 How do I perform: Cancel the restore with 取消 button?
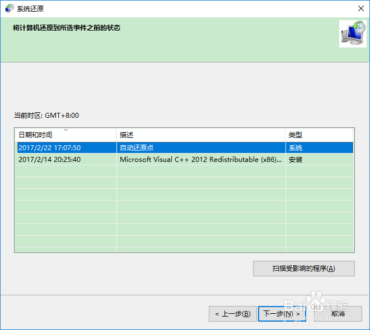click(338, 314)
